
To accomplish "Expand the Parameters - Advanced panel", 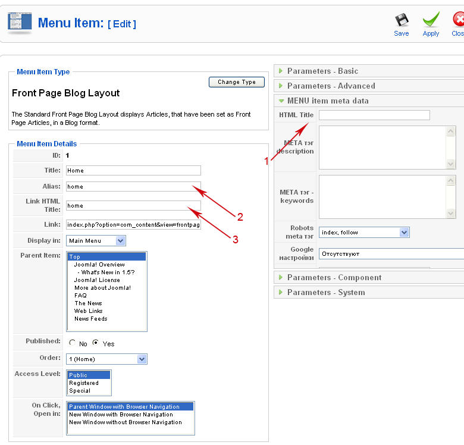I will click(369, 86).
